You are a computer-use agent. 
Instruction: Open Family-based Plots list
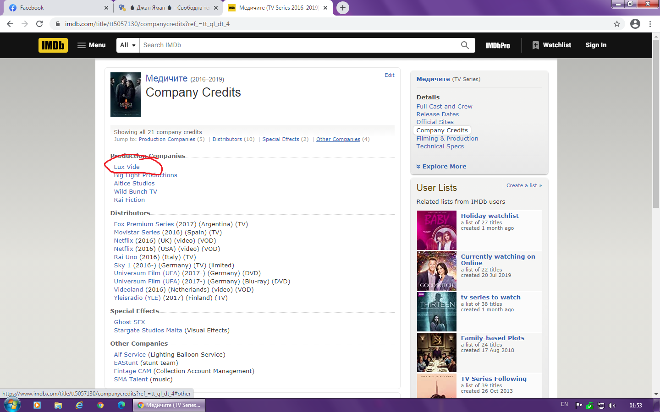pos(493,338)
